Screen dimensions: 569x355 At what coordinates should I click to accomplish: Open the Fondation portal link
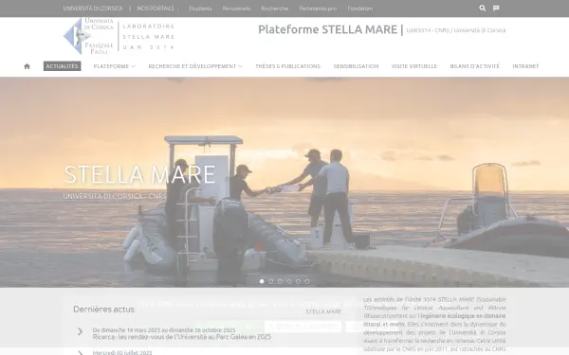360,9
